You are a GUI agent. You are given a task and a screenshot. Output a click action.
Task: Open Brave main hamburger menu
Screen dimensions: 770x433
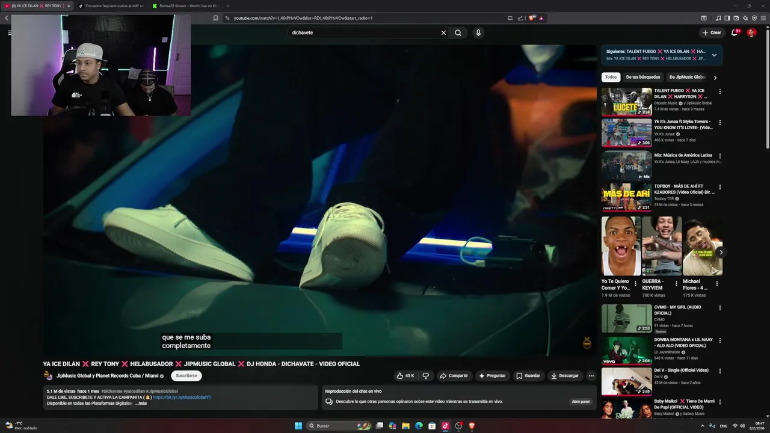click(x=763, y=18)
